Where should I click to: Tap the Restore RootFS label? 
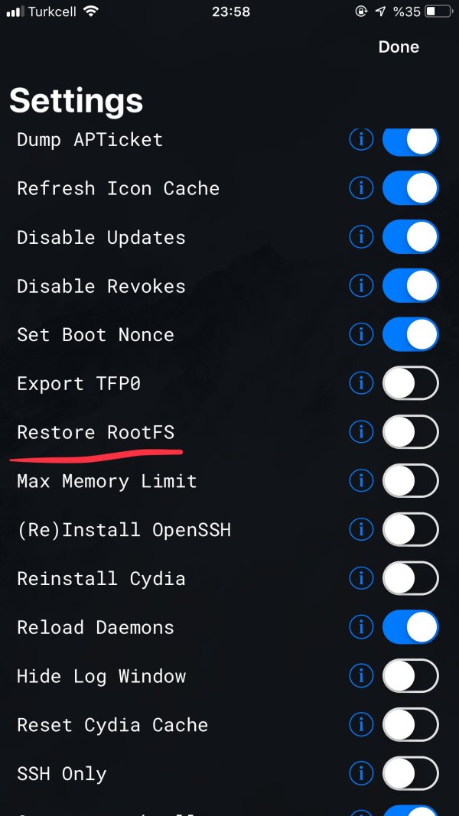point(96,432)
